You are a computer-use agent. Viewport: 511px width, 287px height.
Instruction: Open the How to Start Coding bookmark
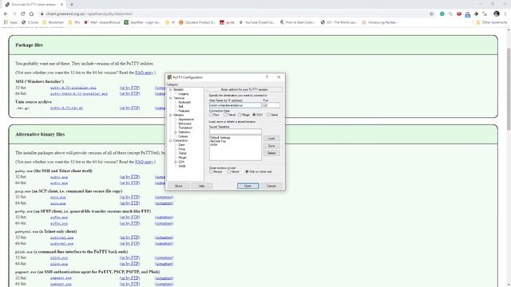(298, 22)
